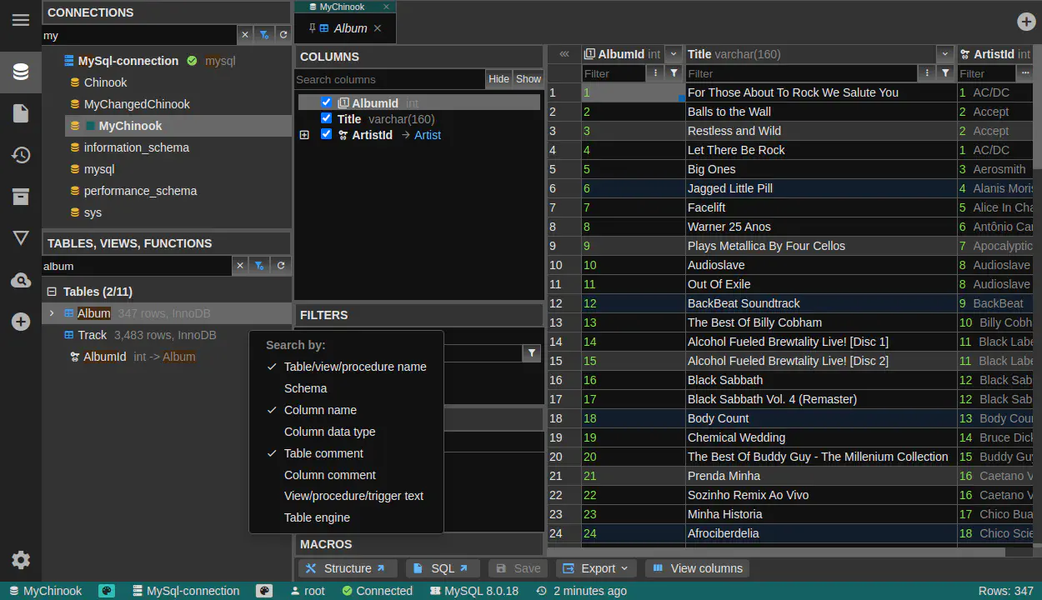
Task: Open the archive sidebar icon
Action: pyautogui.click(x=21, y=197)
